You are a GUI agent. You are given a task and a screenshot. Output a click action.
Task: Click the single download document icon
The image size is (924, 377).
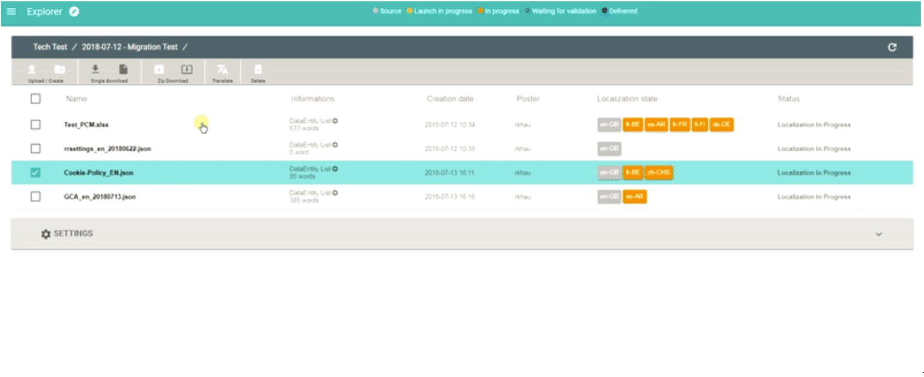pos(123,69)
